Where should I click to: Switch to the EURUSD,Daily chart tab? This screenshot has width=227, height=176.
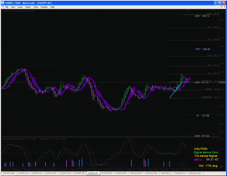tap(195, 173)
